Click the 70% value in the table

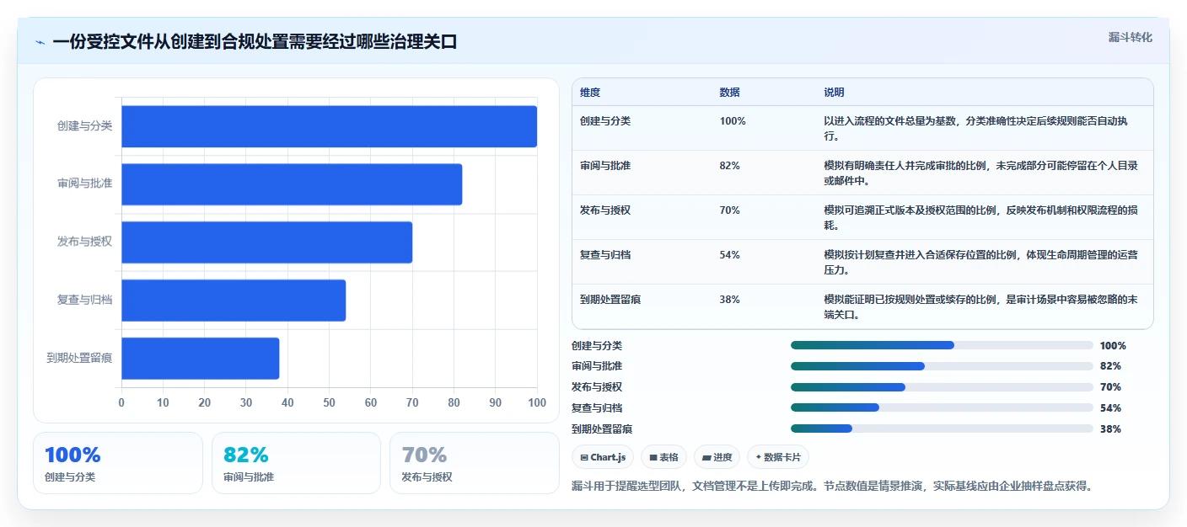click(729, 210)
